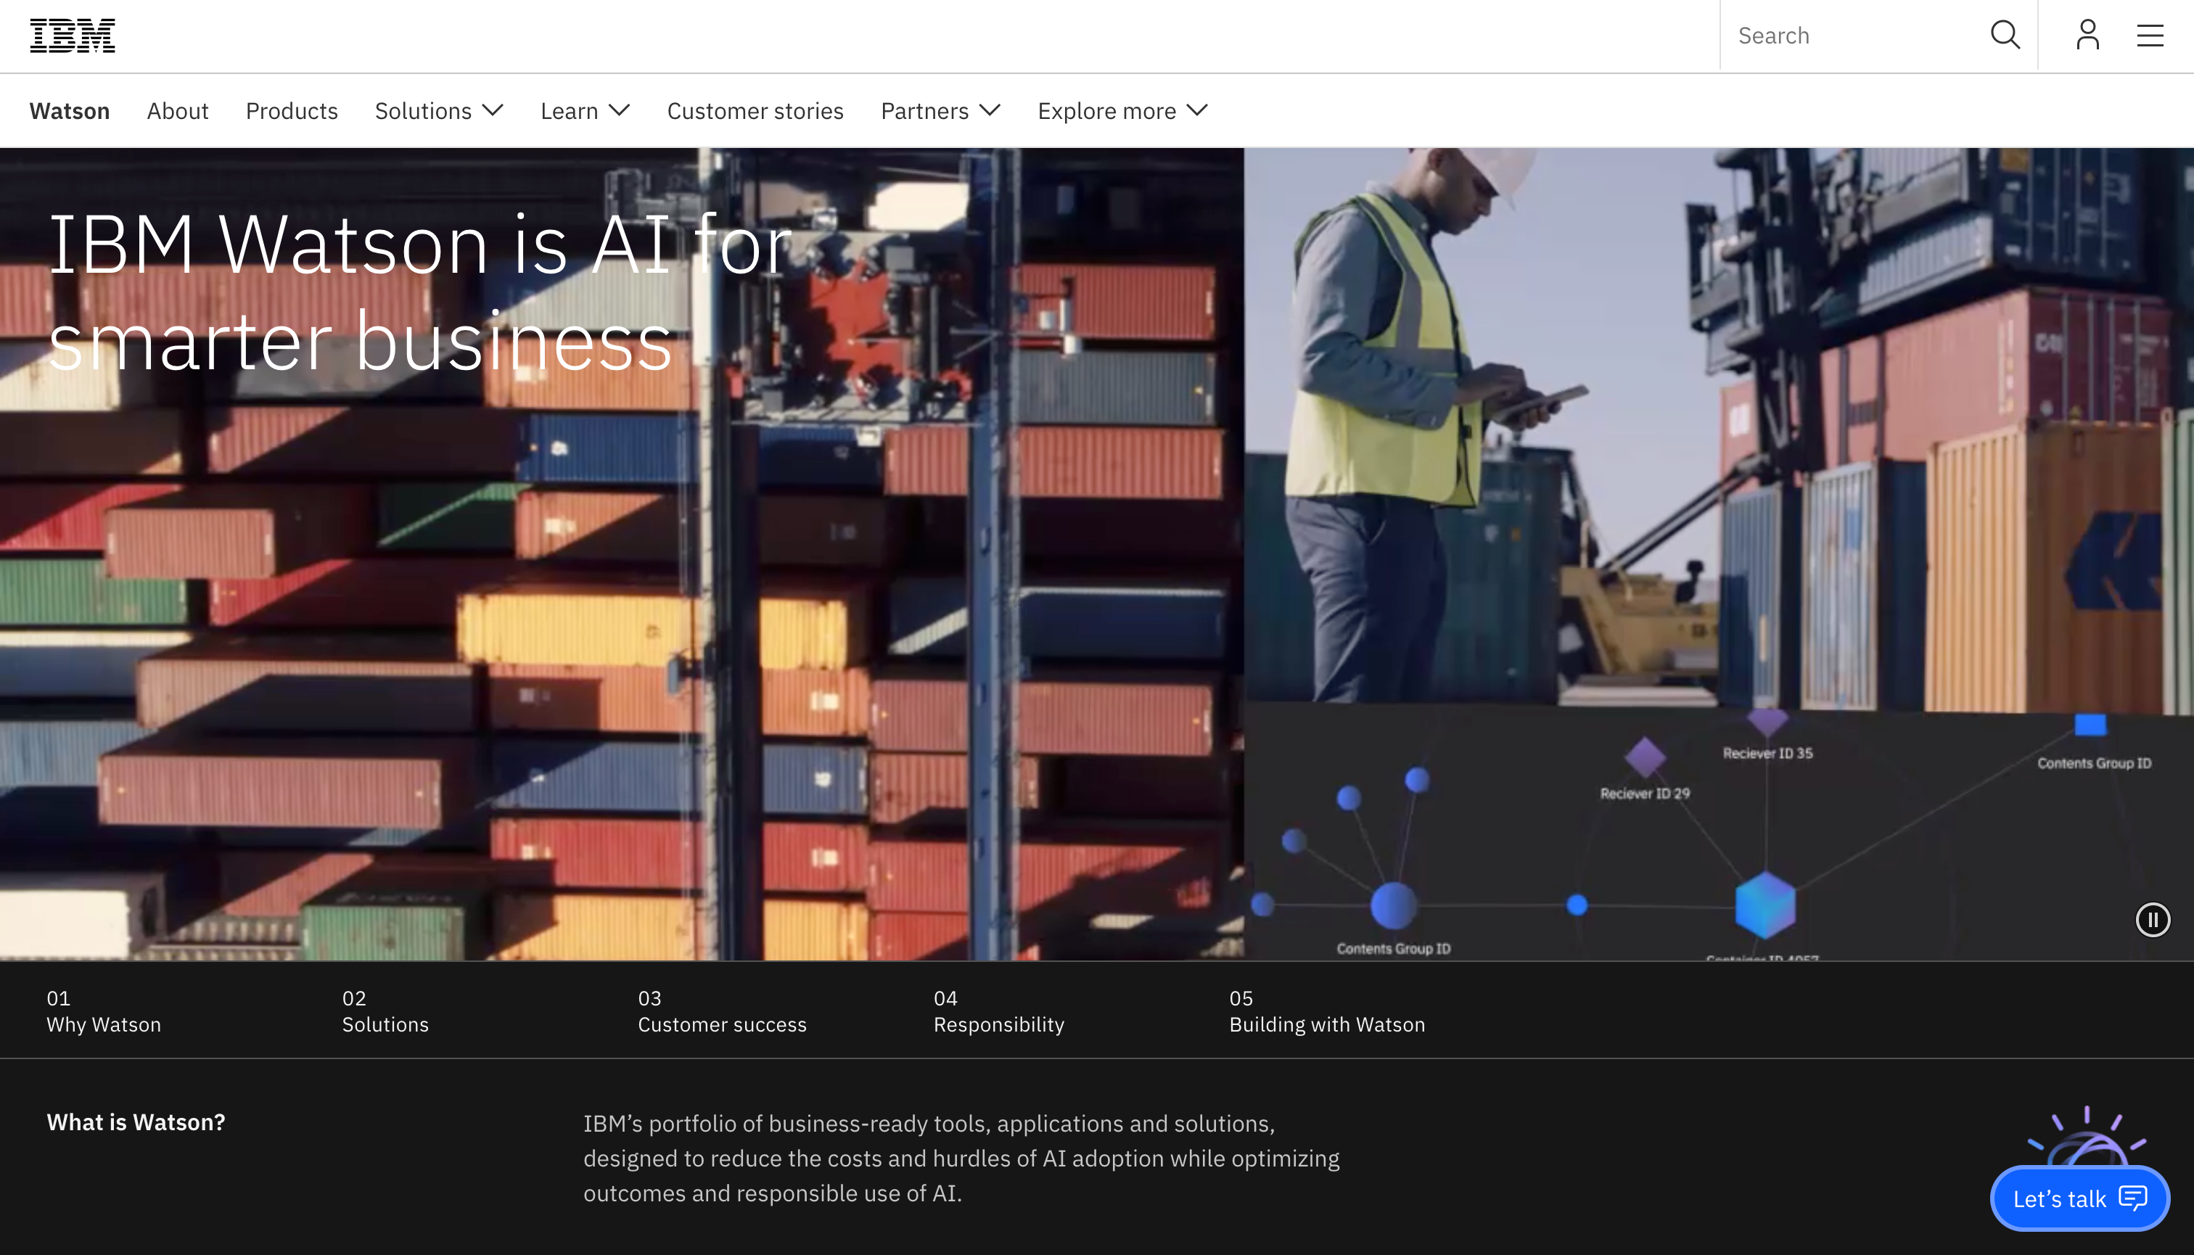Open the Watson home link

(70, 110)
